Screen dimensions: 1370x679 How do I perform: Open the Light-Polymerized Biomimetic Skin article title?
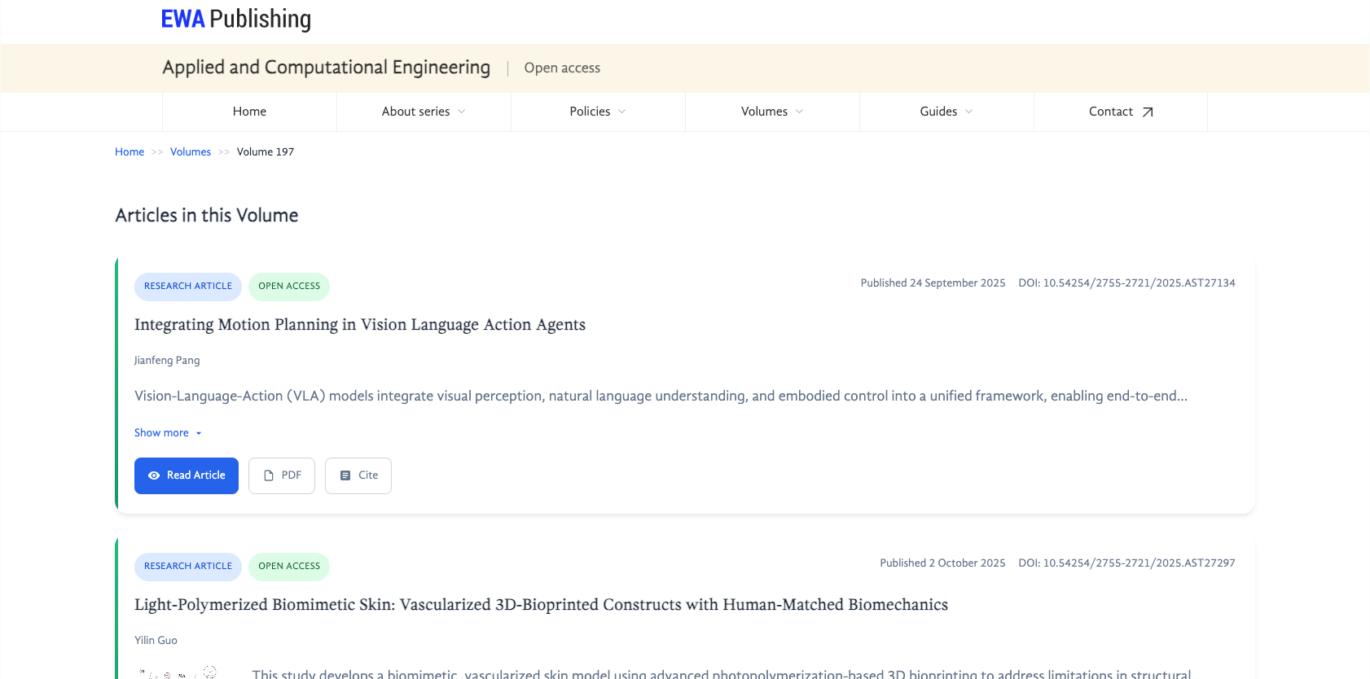tap(541, 605)
